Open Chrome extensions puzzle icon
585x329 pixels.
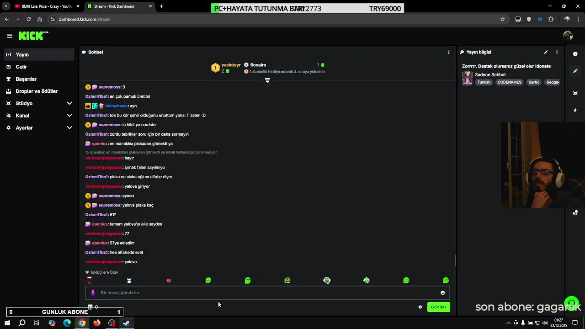(x=551, y=19)
